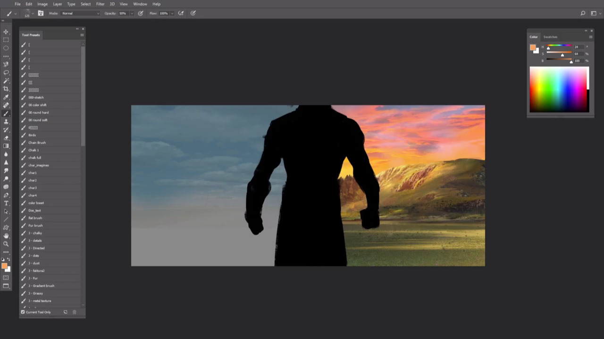The width and height of the screenshot is (604, 339).
Task: Enable airbrush-style build-up effects
Action: tap(181, 13)
